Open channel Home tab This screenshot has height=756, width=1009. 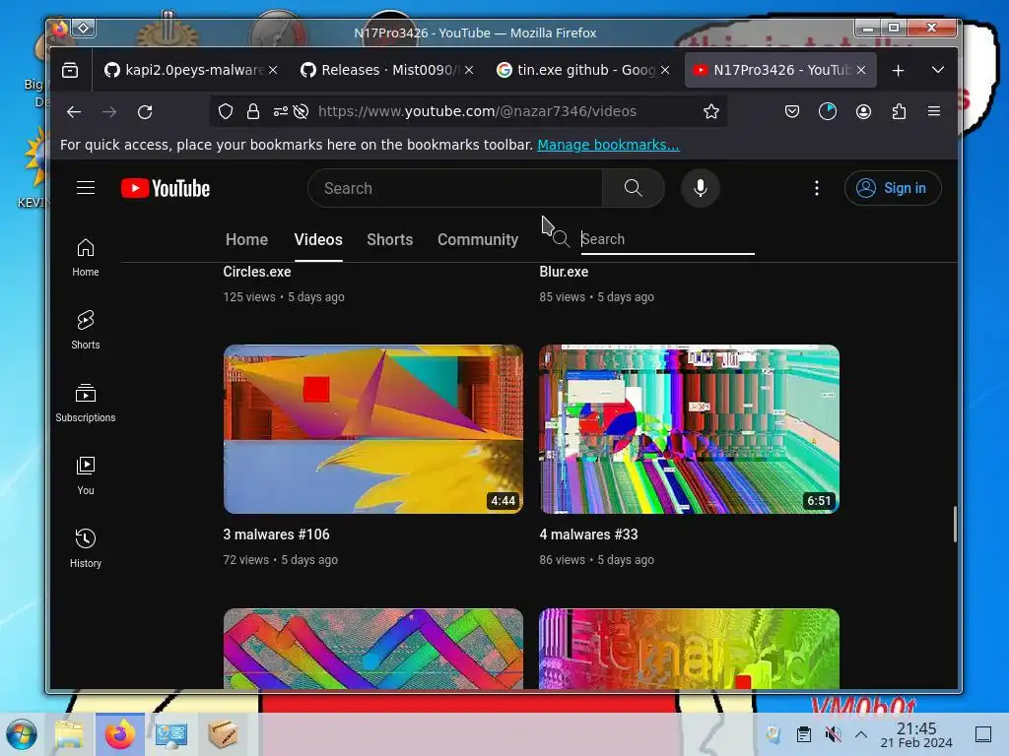tap(246, 239)
